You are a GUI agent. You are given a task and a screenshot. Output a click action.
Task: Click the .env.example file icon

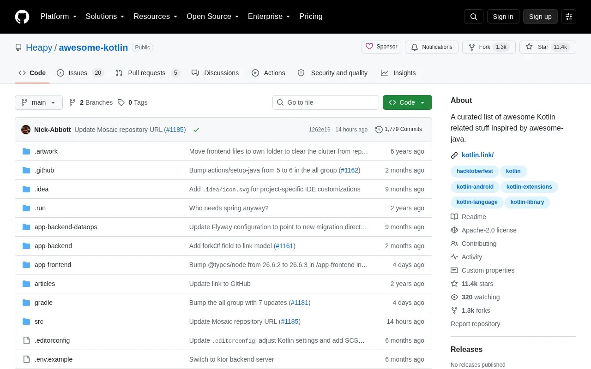coord(26,359)
